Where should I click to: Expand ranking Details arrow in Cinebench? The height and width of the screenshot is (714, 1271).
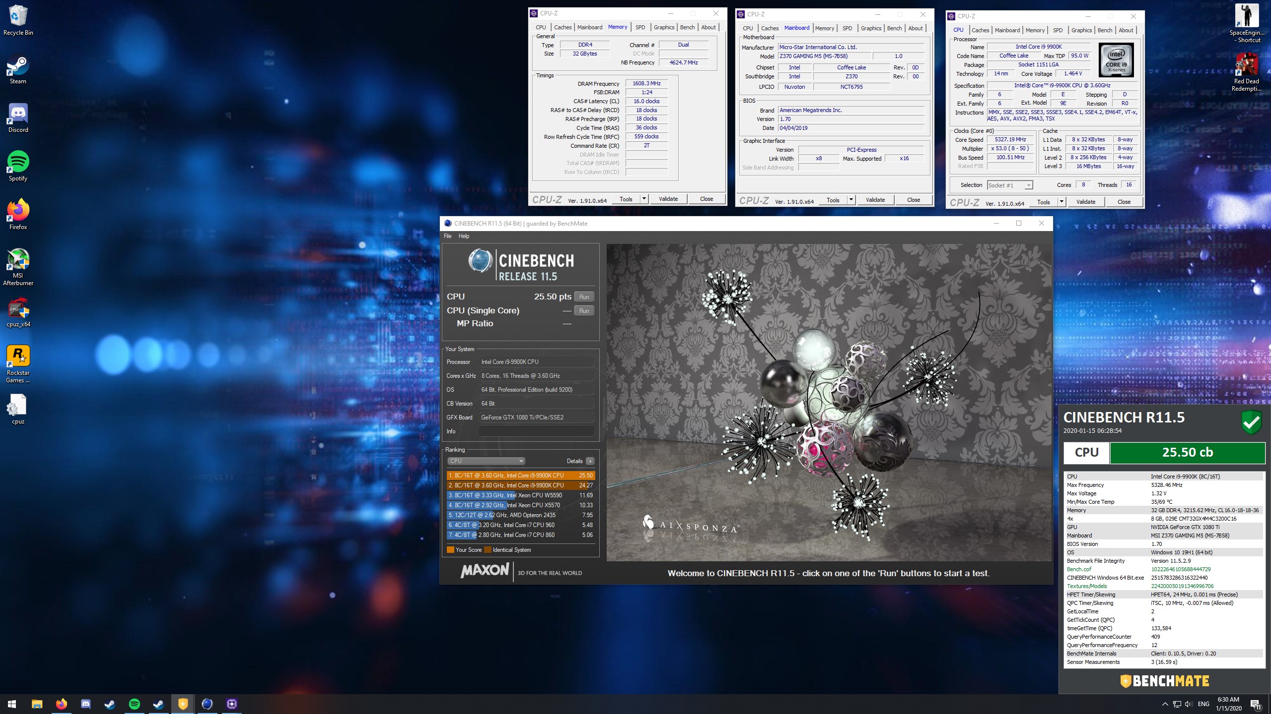pyautogui.click(x=590, y=461)
